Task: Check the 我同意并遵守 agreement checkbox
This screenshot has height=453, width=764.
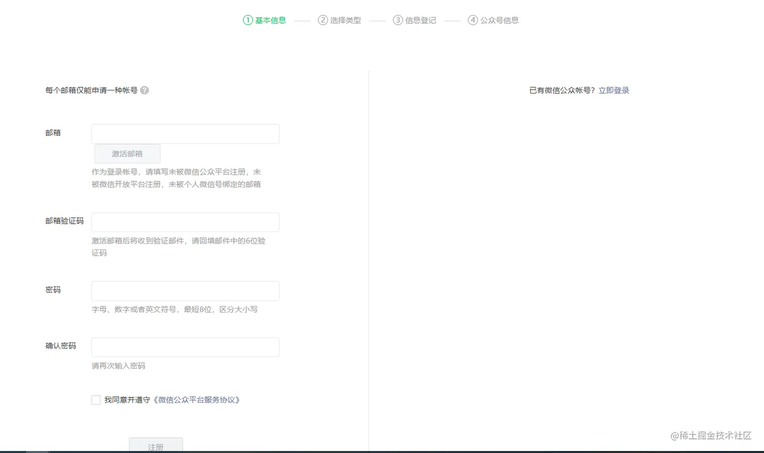Action: coord(96,400)
